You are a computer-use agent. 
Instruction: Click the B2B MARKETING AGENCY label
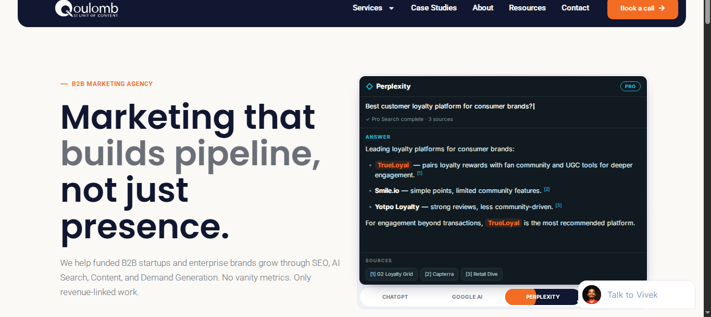tap(112, 84)
